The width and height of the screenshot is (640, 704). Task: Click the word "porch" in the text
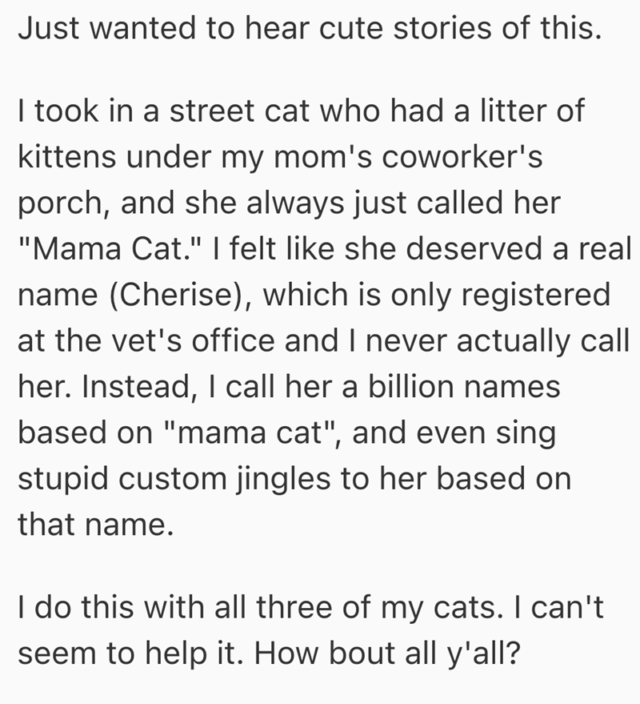[x=56, y=204]
